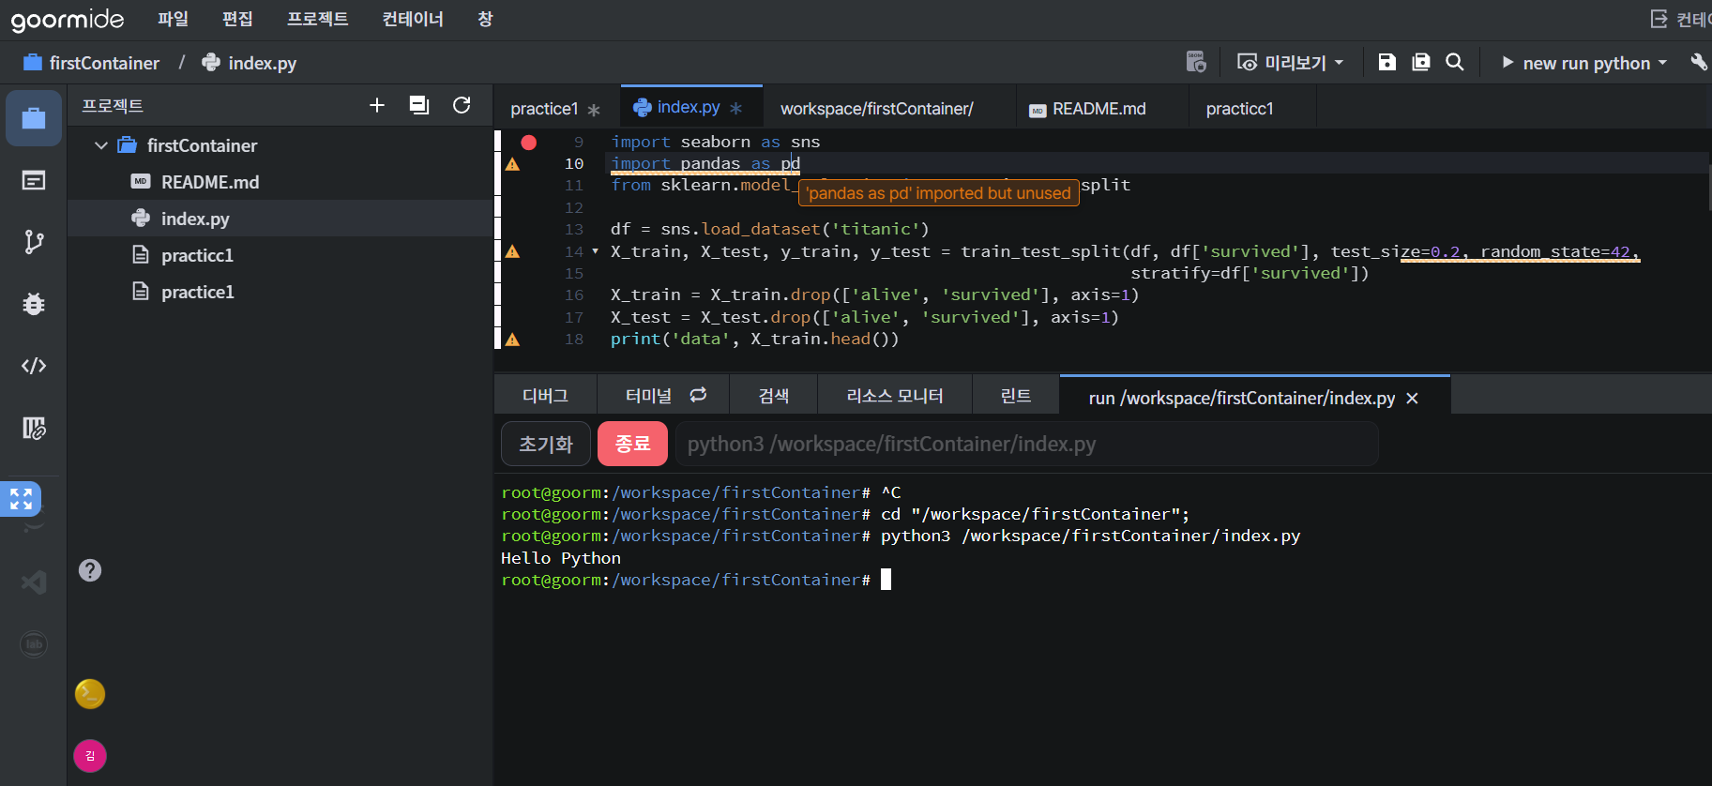
Task: Click the save all files icon
Action: (x=1421, y=62)
